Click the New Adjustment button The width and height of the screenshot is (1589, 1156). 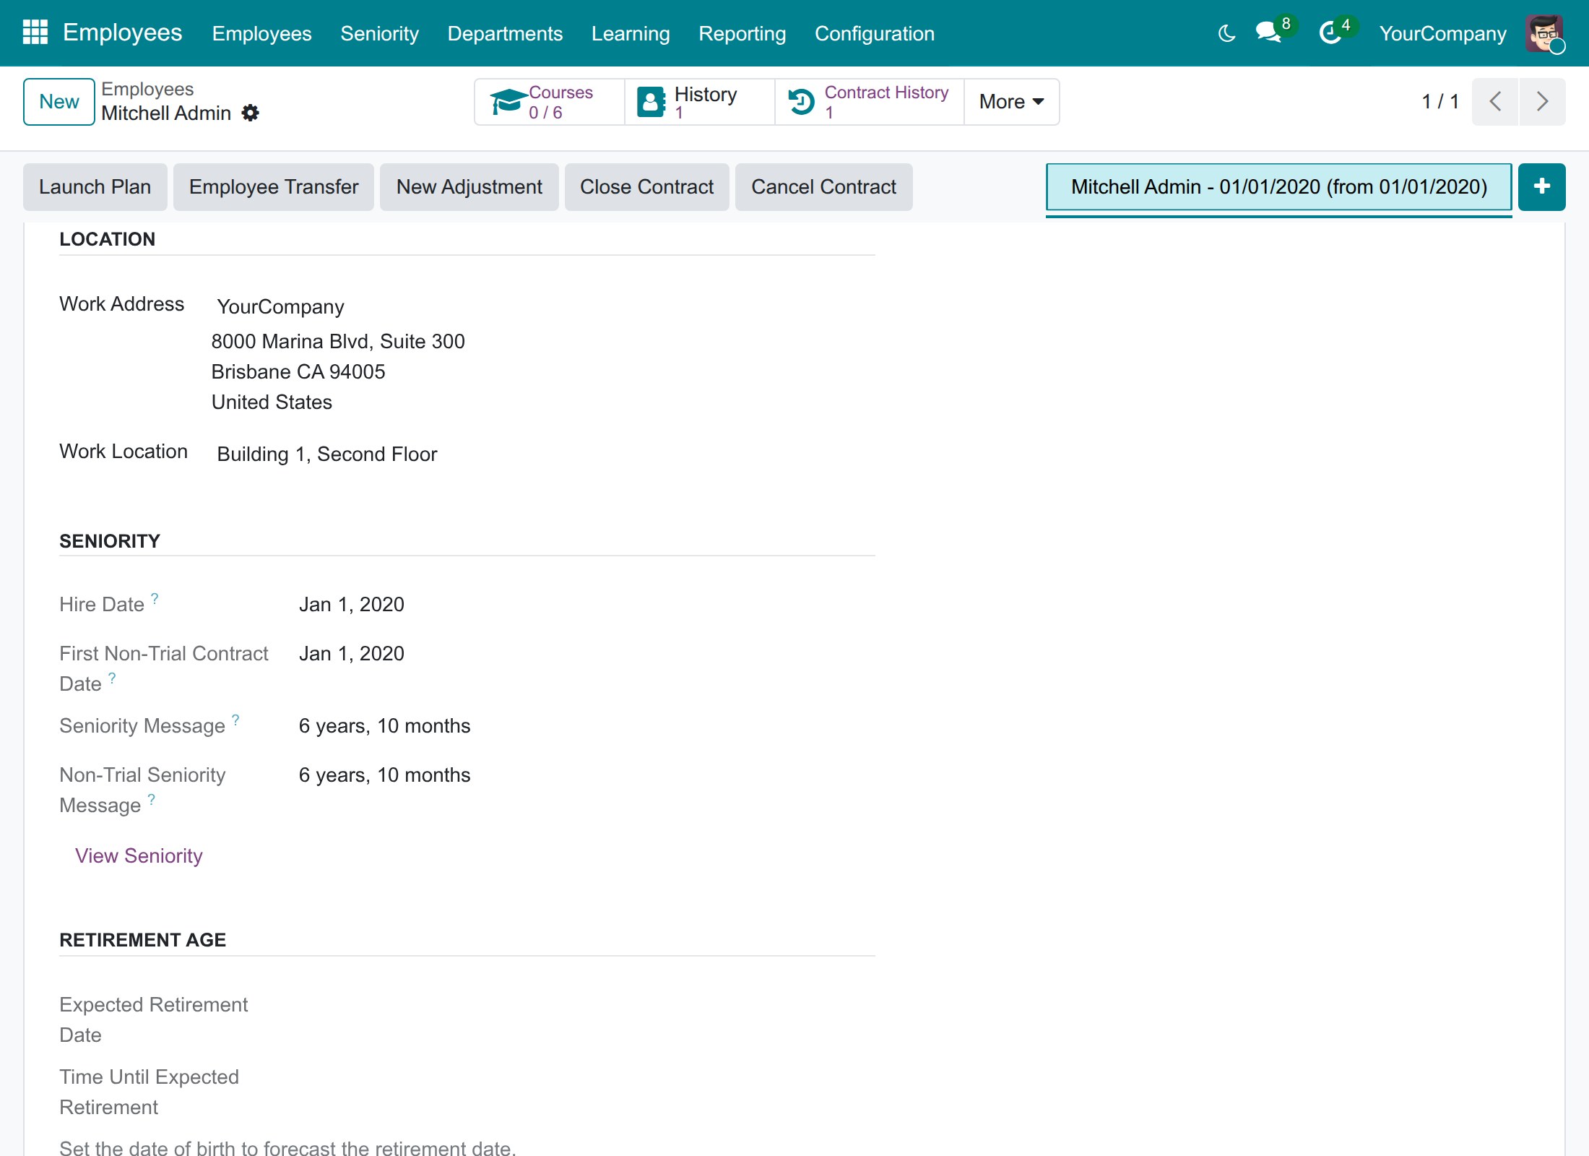click(469, 187)
